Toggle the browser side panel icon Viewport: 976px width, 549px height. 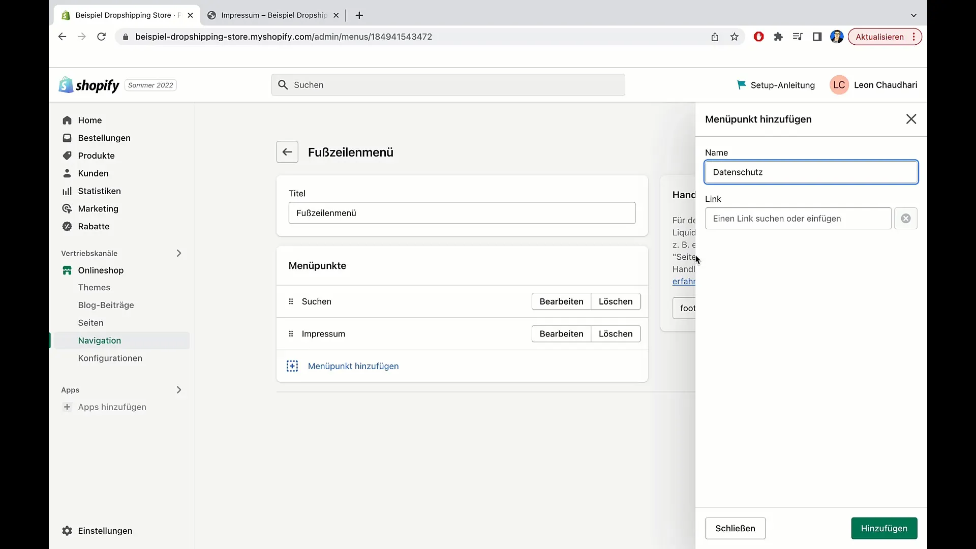(817, 37)
